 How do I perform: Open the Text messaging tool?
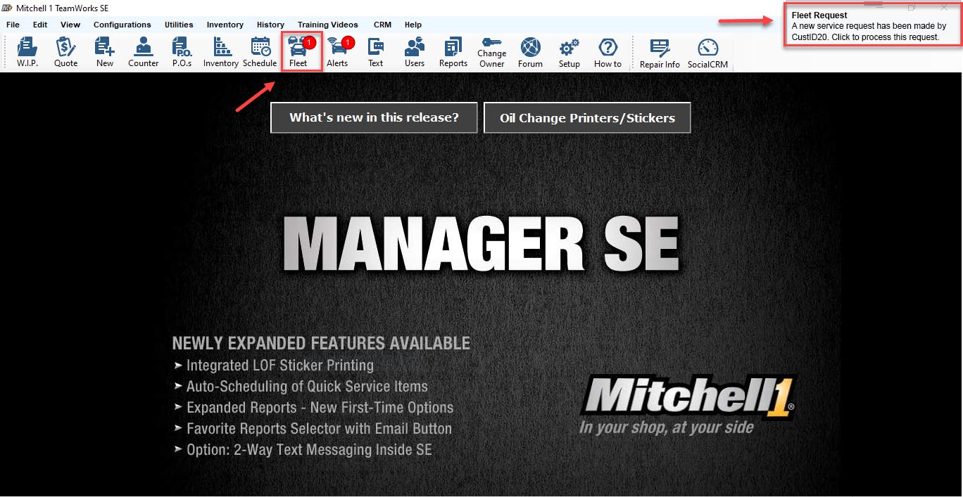(x=375, y=51)
